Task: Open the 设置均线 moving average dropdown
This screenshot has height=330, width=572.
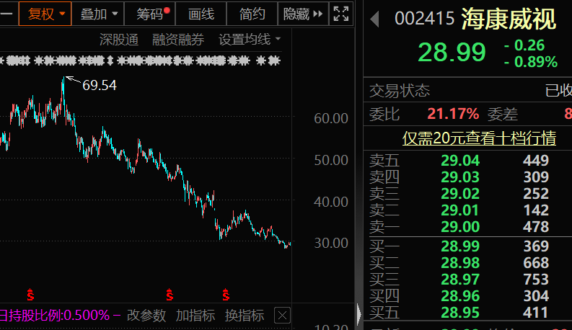Action: click(250, 40)
